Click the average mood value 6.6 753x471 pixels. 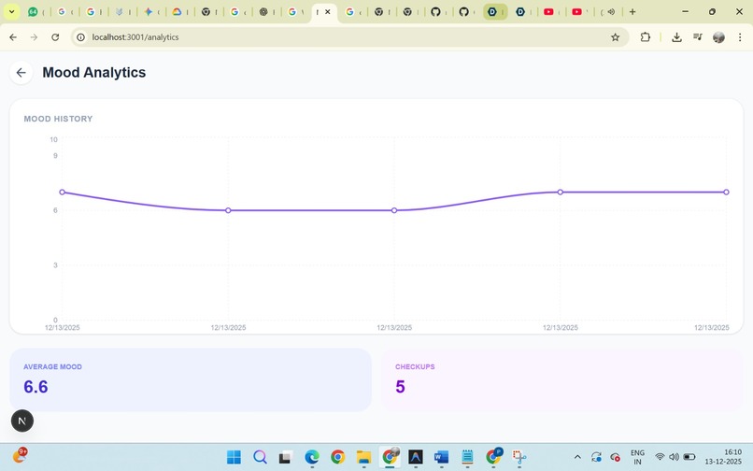tap(36, 386)
